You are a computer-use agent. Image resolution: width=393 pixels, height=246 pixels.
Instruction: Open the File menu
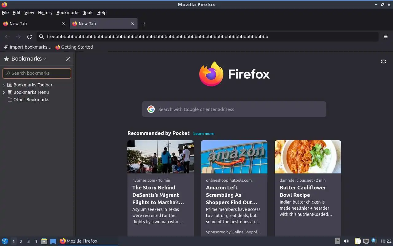point(5,13)
